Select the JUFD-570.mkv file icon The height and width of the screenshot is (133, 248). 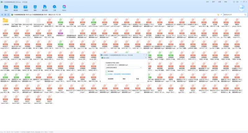(x=94, y=20)
